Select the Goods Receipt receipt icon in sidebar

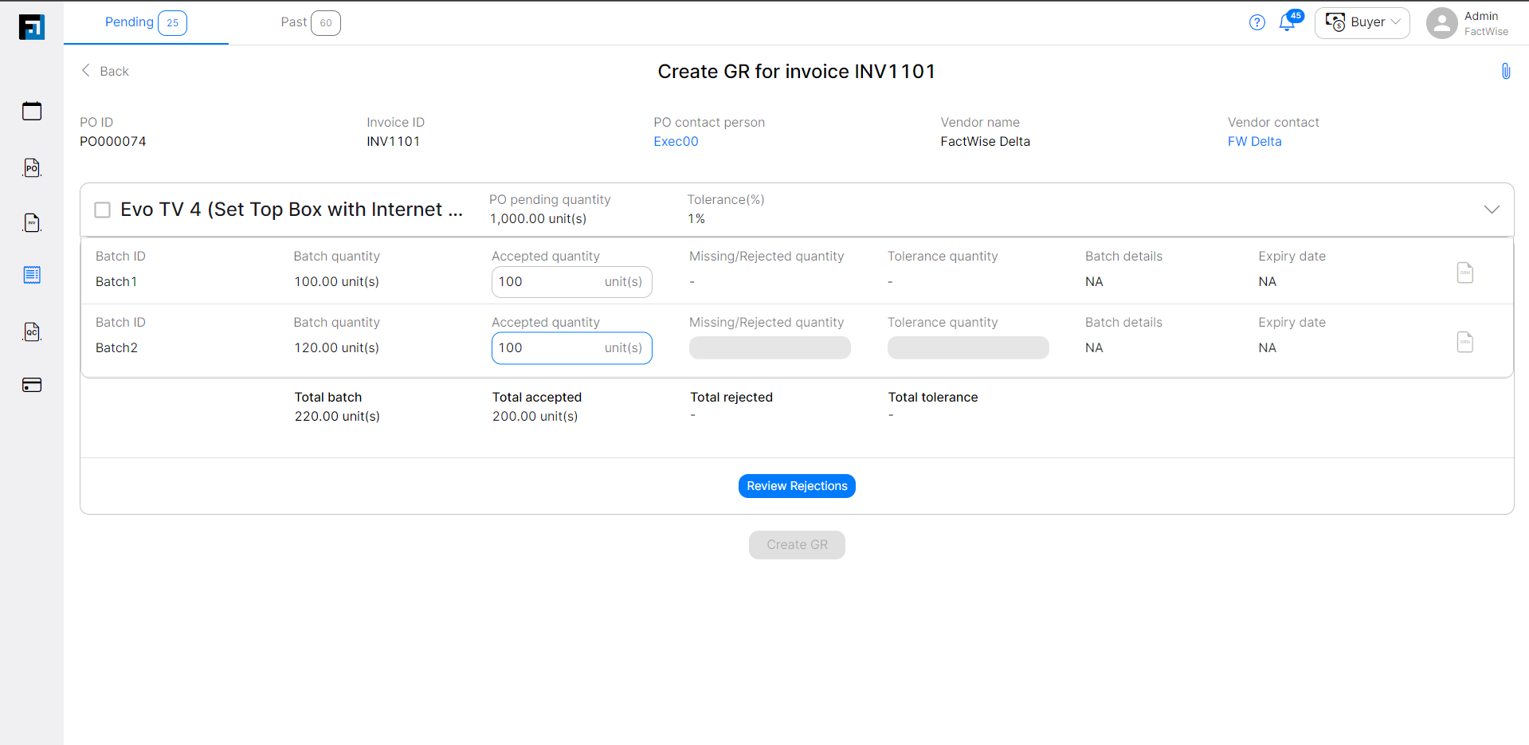[31, 275]
